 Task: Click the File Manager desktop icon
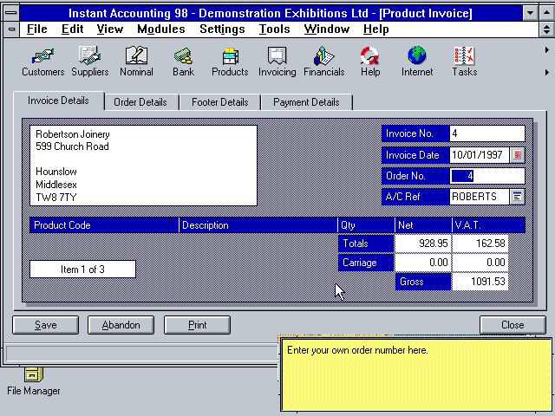(x=33, y=381)
